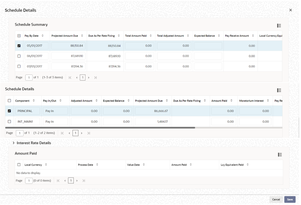Viewport: 301px width, 205px height.
Task: Select page 1 button in Amount Paid pager
Action: (71, 180)
